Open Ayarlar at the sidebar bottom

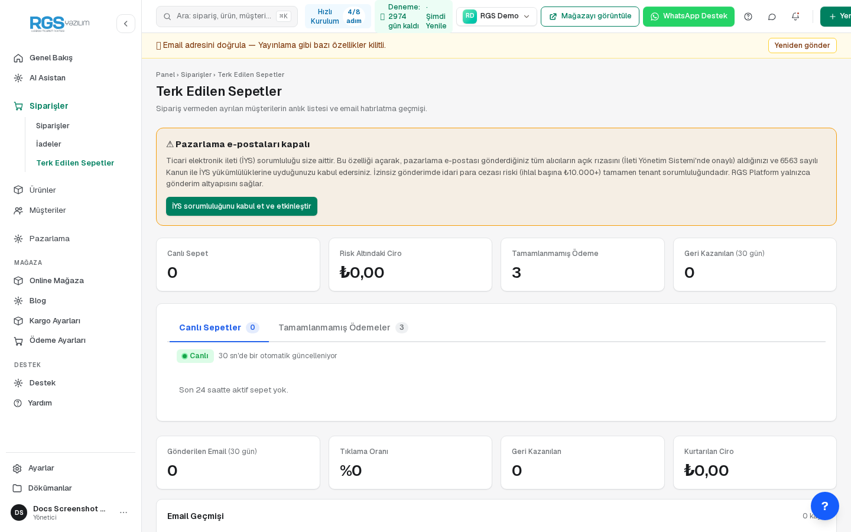(71, 468)
